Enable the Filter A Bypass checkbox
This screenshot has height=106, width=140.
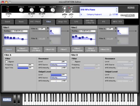(6, 62)
